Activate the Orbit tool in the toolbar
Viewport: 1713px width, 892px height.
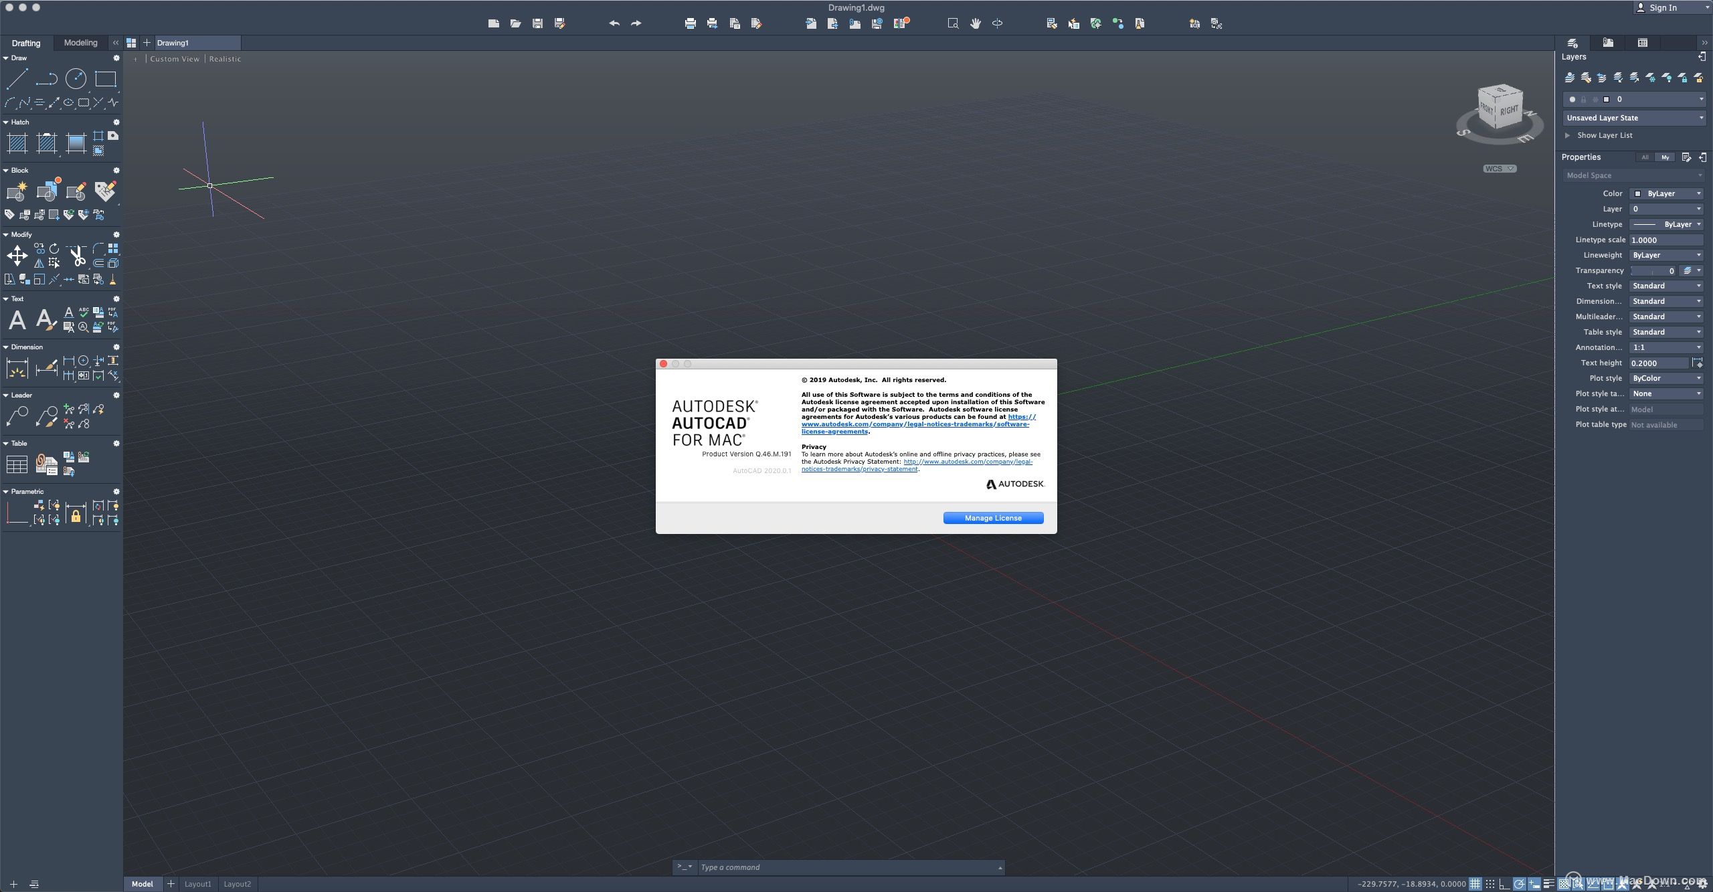pos(997,23)
